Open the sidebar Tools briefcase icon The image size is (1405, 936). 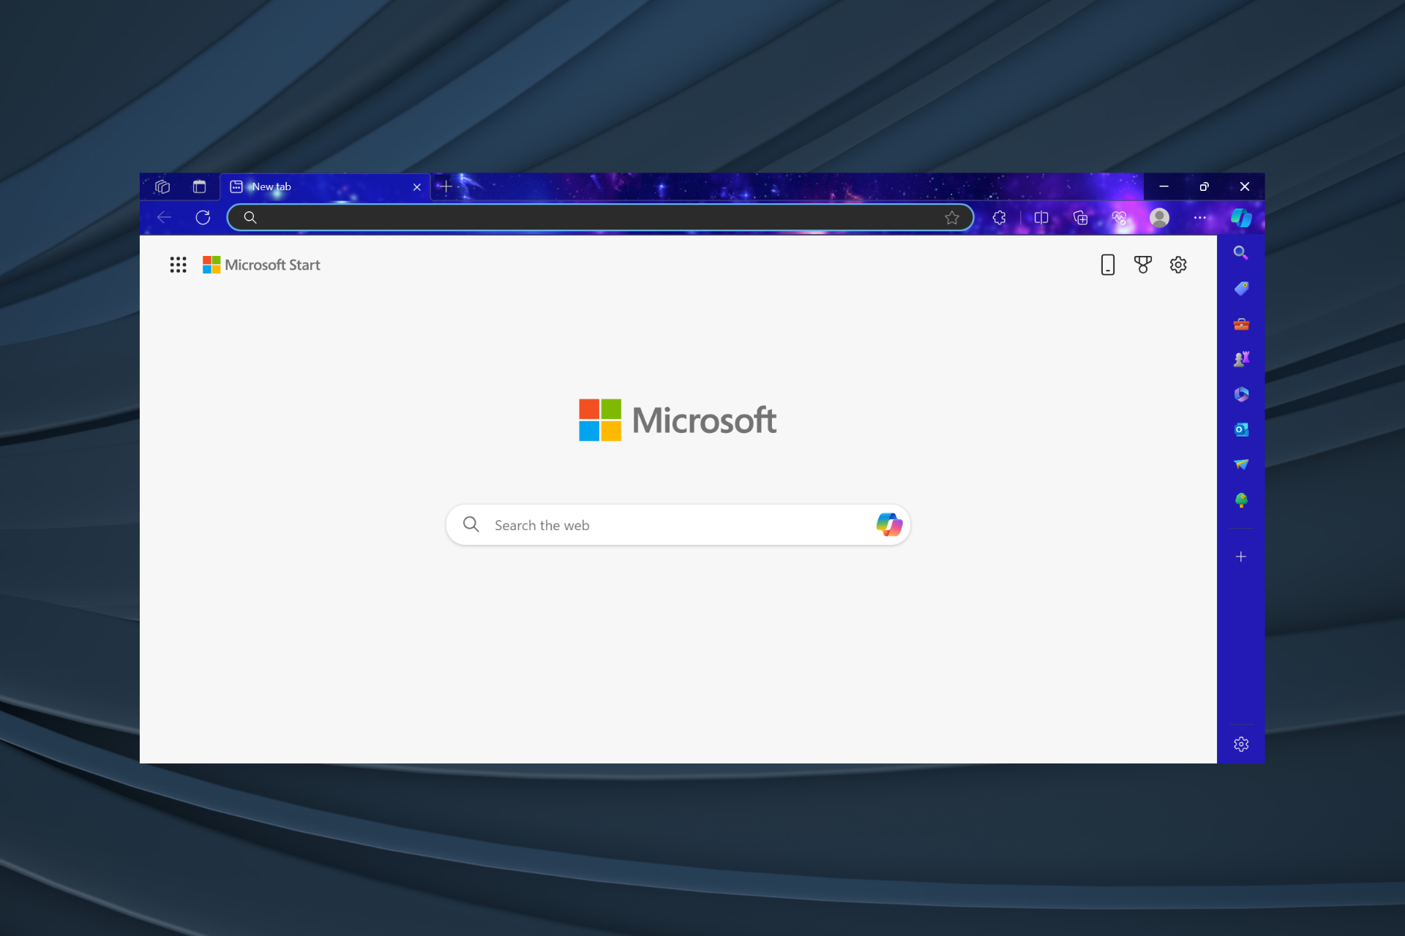[1241, 324]
